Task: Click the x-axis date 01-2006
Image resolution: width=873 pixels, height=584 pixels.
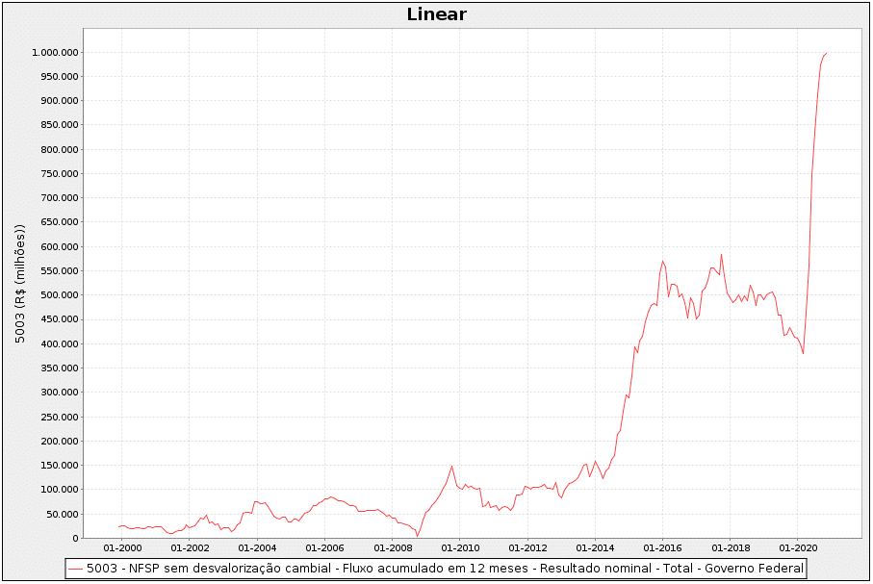Action: [325, 548]
